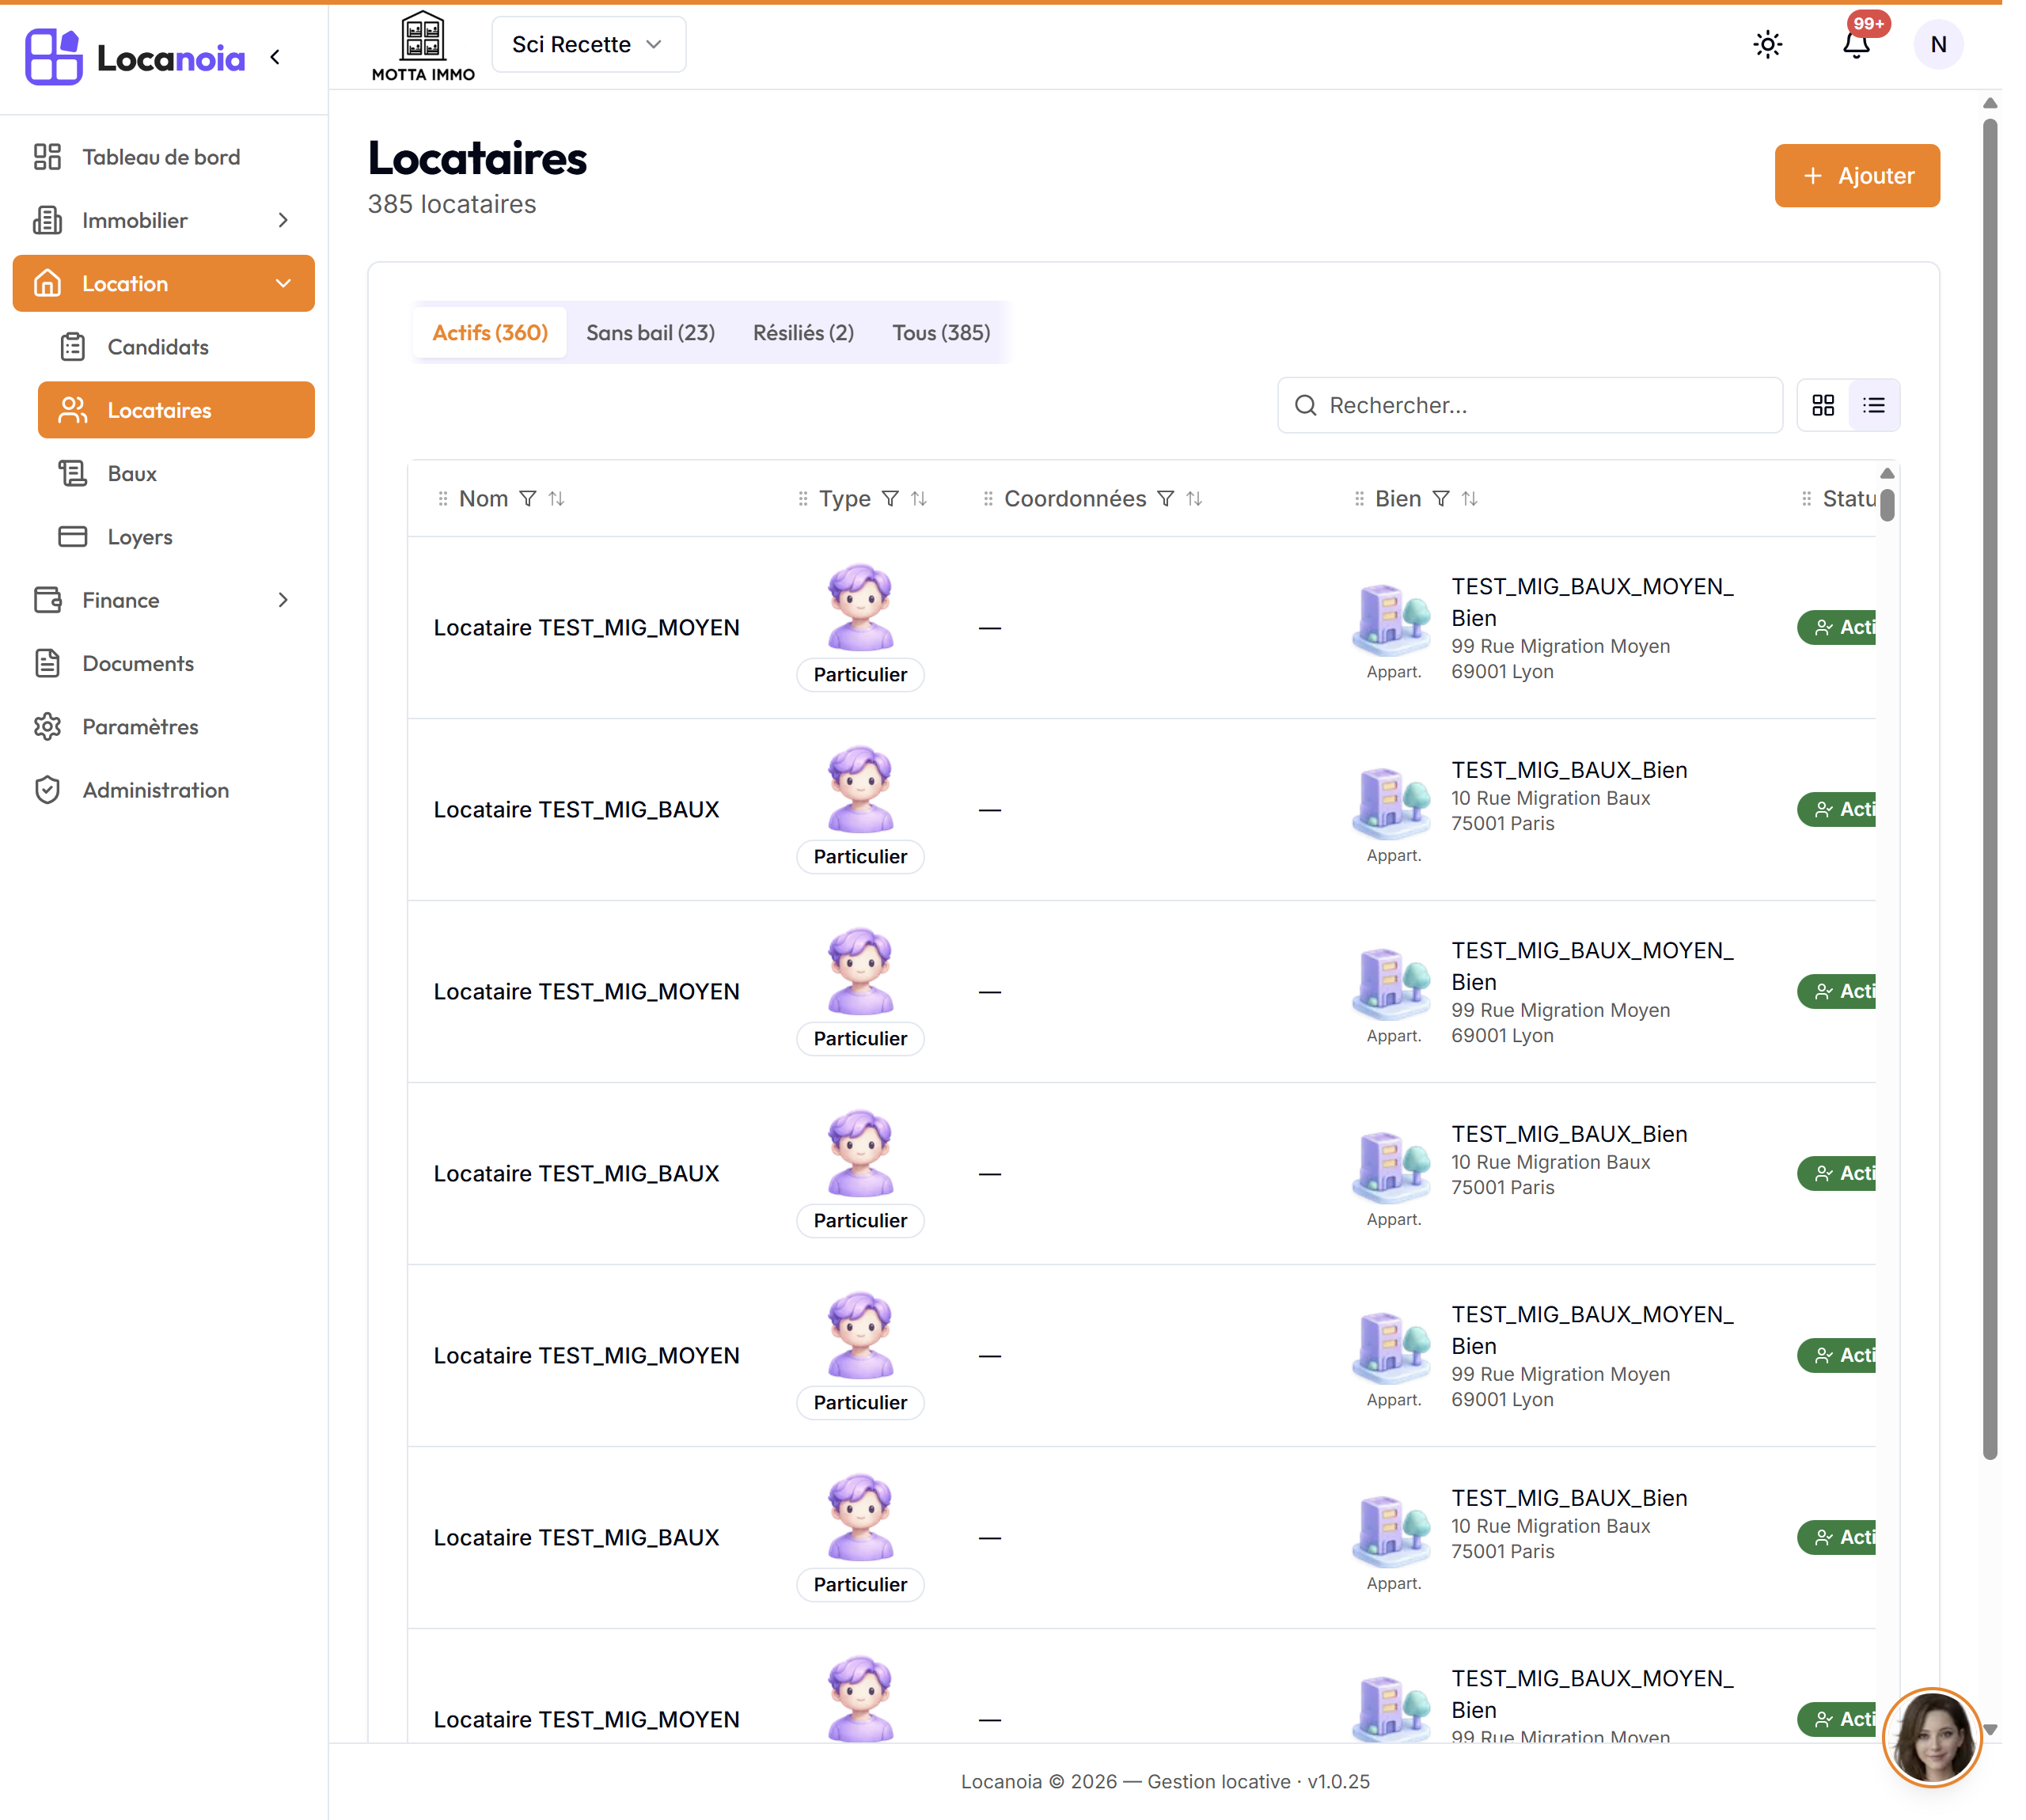
Task: Click the Motta Immo building logo
Action: pos(423,46)
